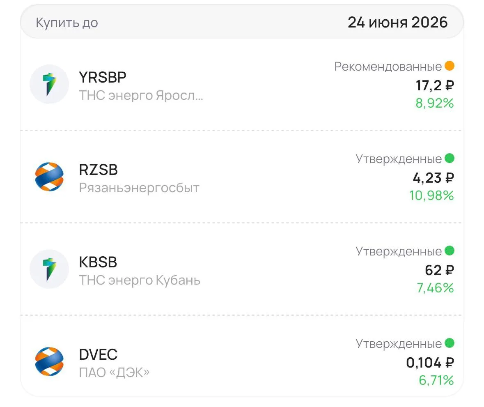Click the Купить до header bar

click(242, 22)
